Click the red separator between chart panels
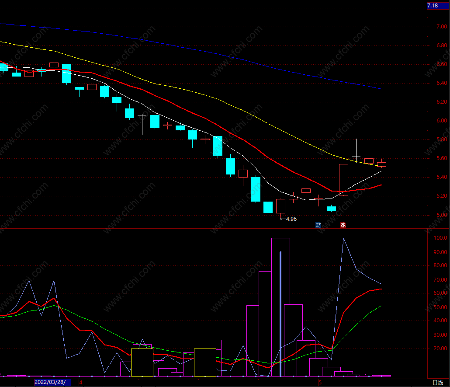 point(214,229)
